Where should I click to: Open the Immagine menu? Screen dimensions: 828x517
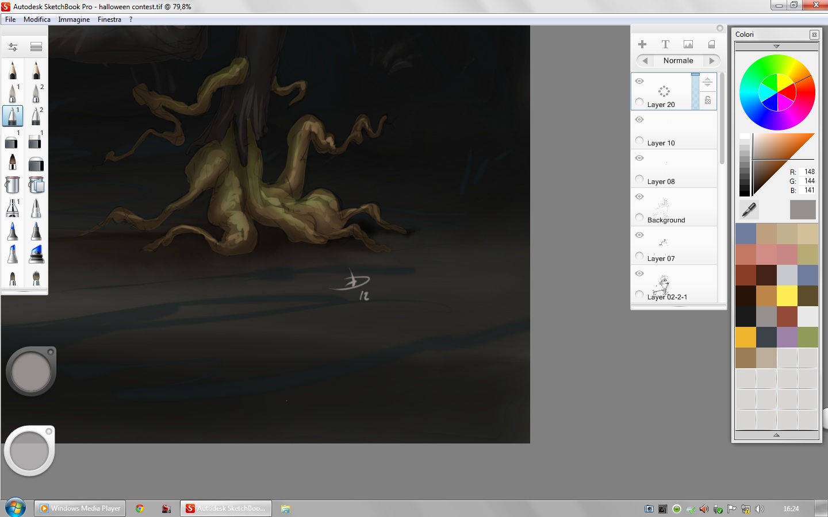pos(74,20)
